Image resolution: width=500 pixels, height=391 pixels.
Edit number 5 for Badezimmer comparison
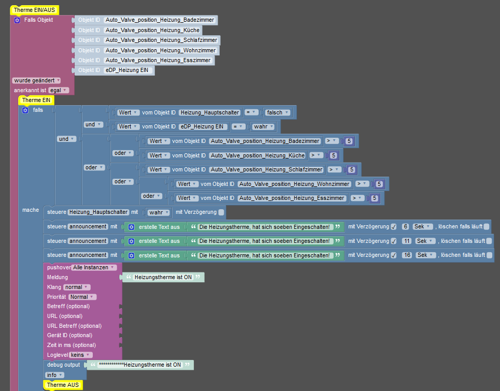coord(349,141)
